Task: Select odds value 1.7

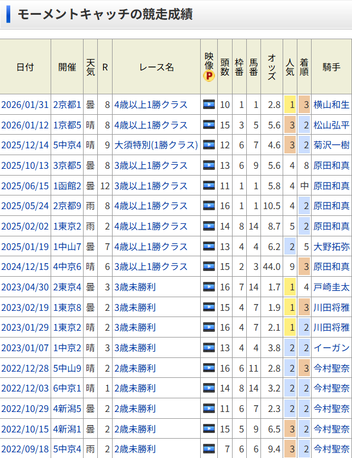Action: (274, 287)
